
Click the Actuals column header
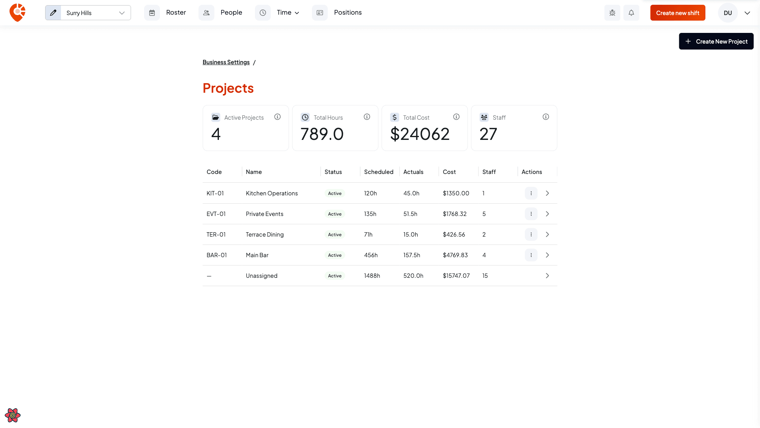point(413,172)
